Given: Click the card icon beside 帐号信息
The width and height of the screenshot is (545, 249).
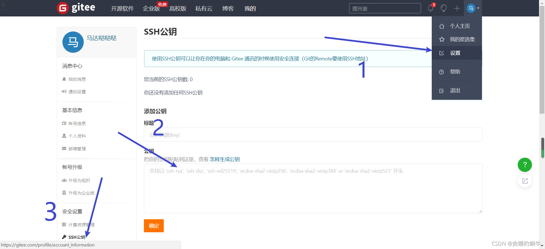Looking at the screenshot, I should (x=64, y=123).
